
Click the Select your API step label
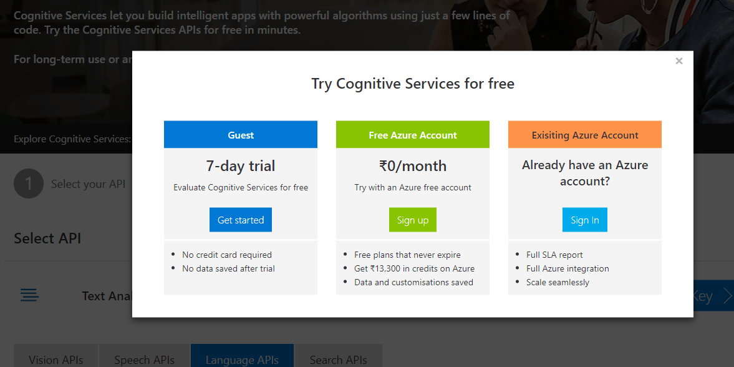point(88,184)
